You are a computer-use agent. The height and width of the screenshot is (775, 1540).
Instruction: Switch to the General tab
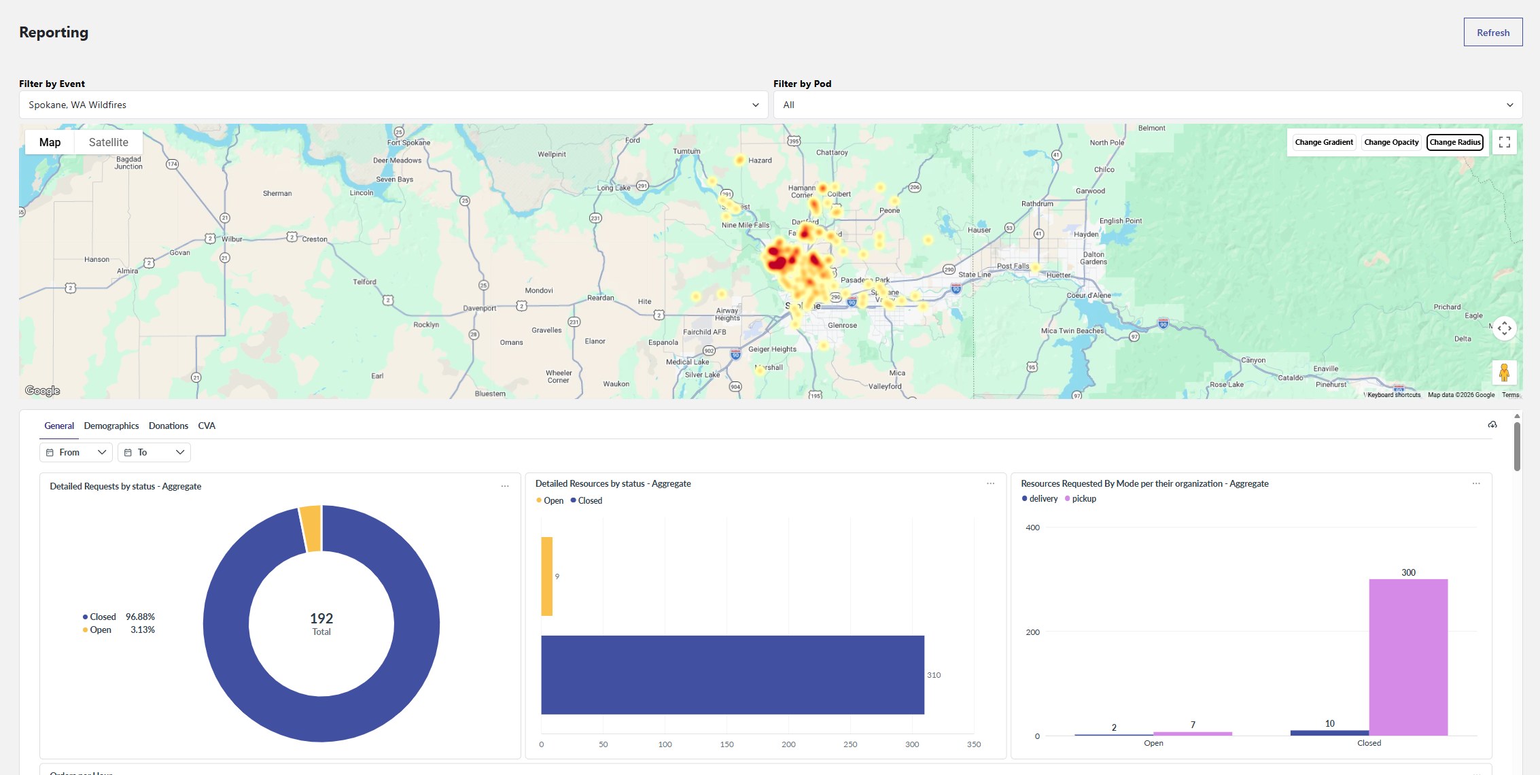click(59, 426)
